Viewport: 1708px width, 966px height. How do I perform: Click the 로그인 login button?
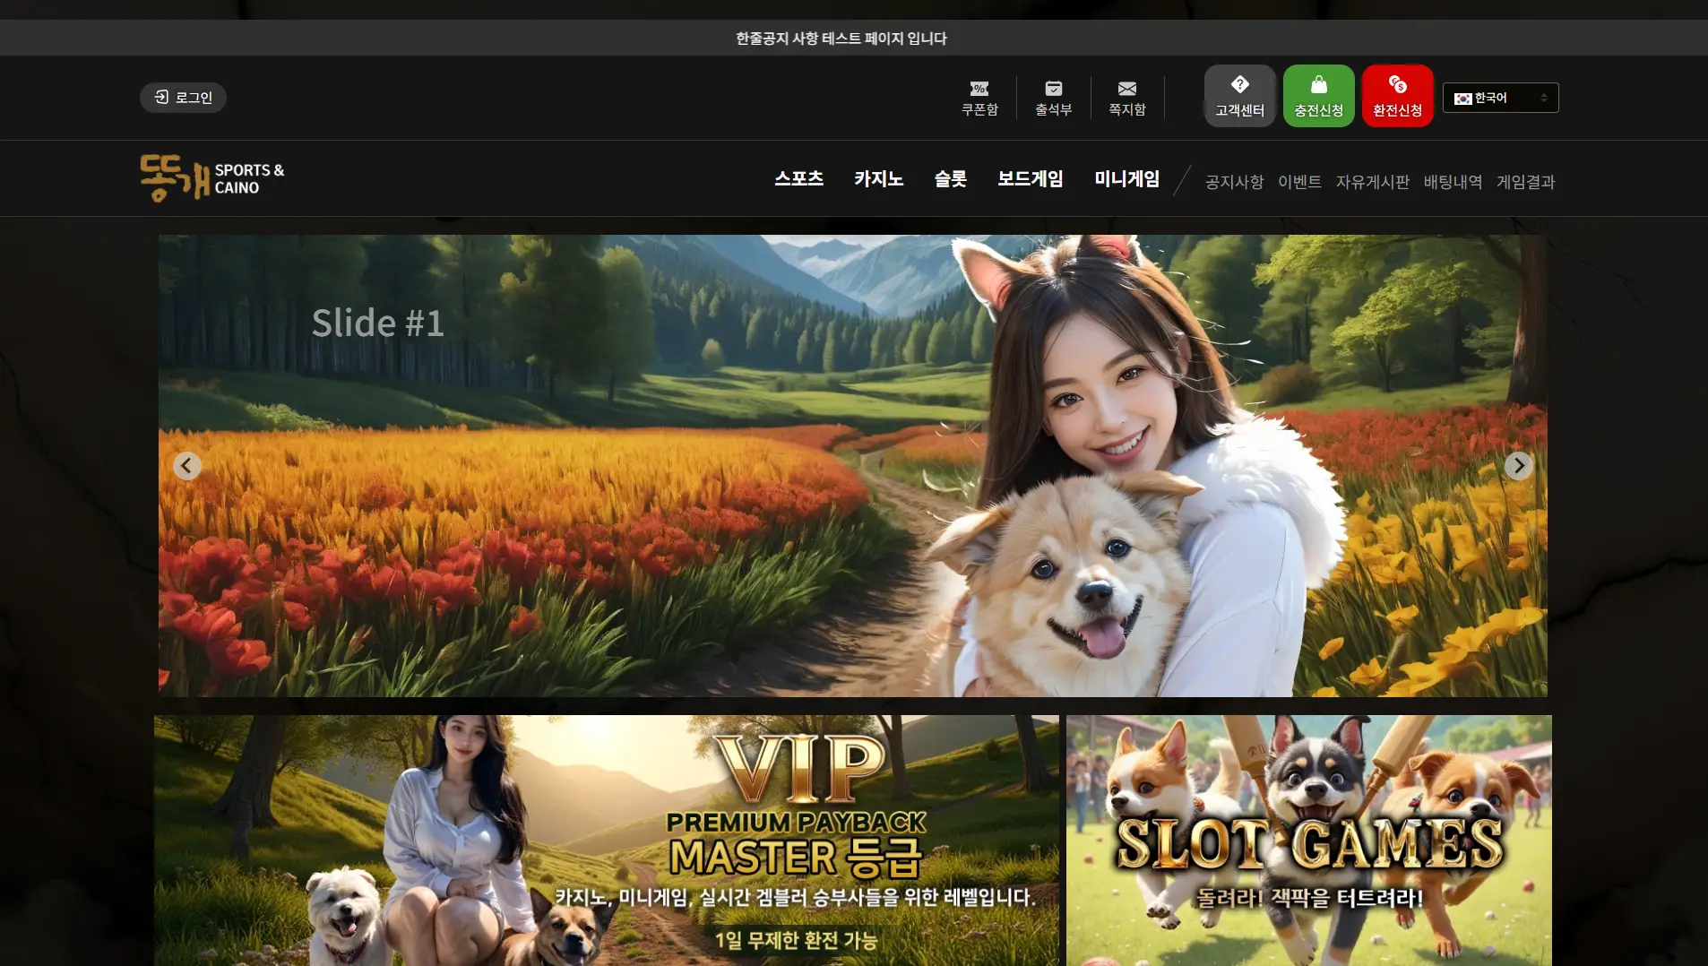coord(183,98)
